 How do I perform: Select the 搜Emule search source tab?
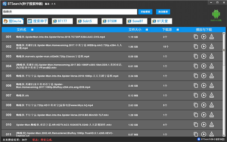click(x=13, y=21)
